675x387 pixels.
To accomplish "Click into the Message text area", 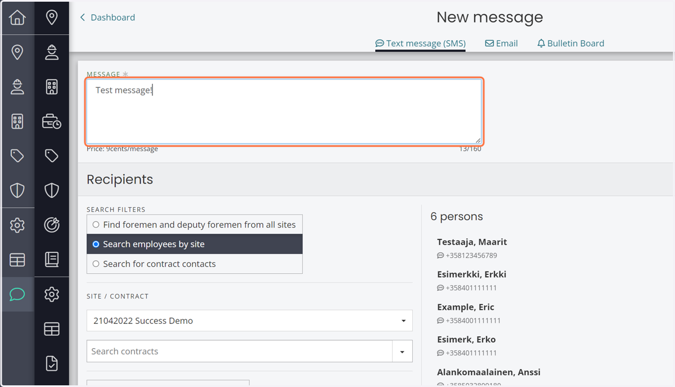I will (x=284, y=111).
